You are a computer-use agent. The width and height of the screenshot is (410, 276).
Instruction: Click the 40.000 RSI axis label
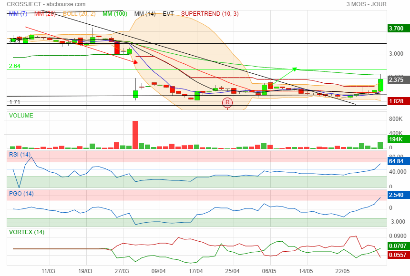coord(398,172)
